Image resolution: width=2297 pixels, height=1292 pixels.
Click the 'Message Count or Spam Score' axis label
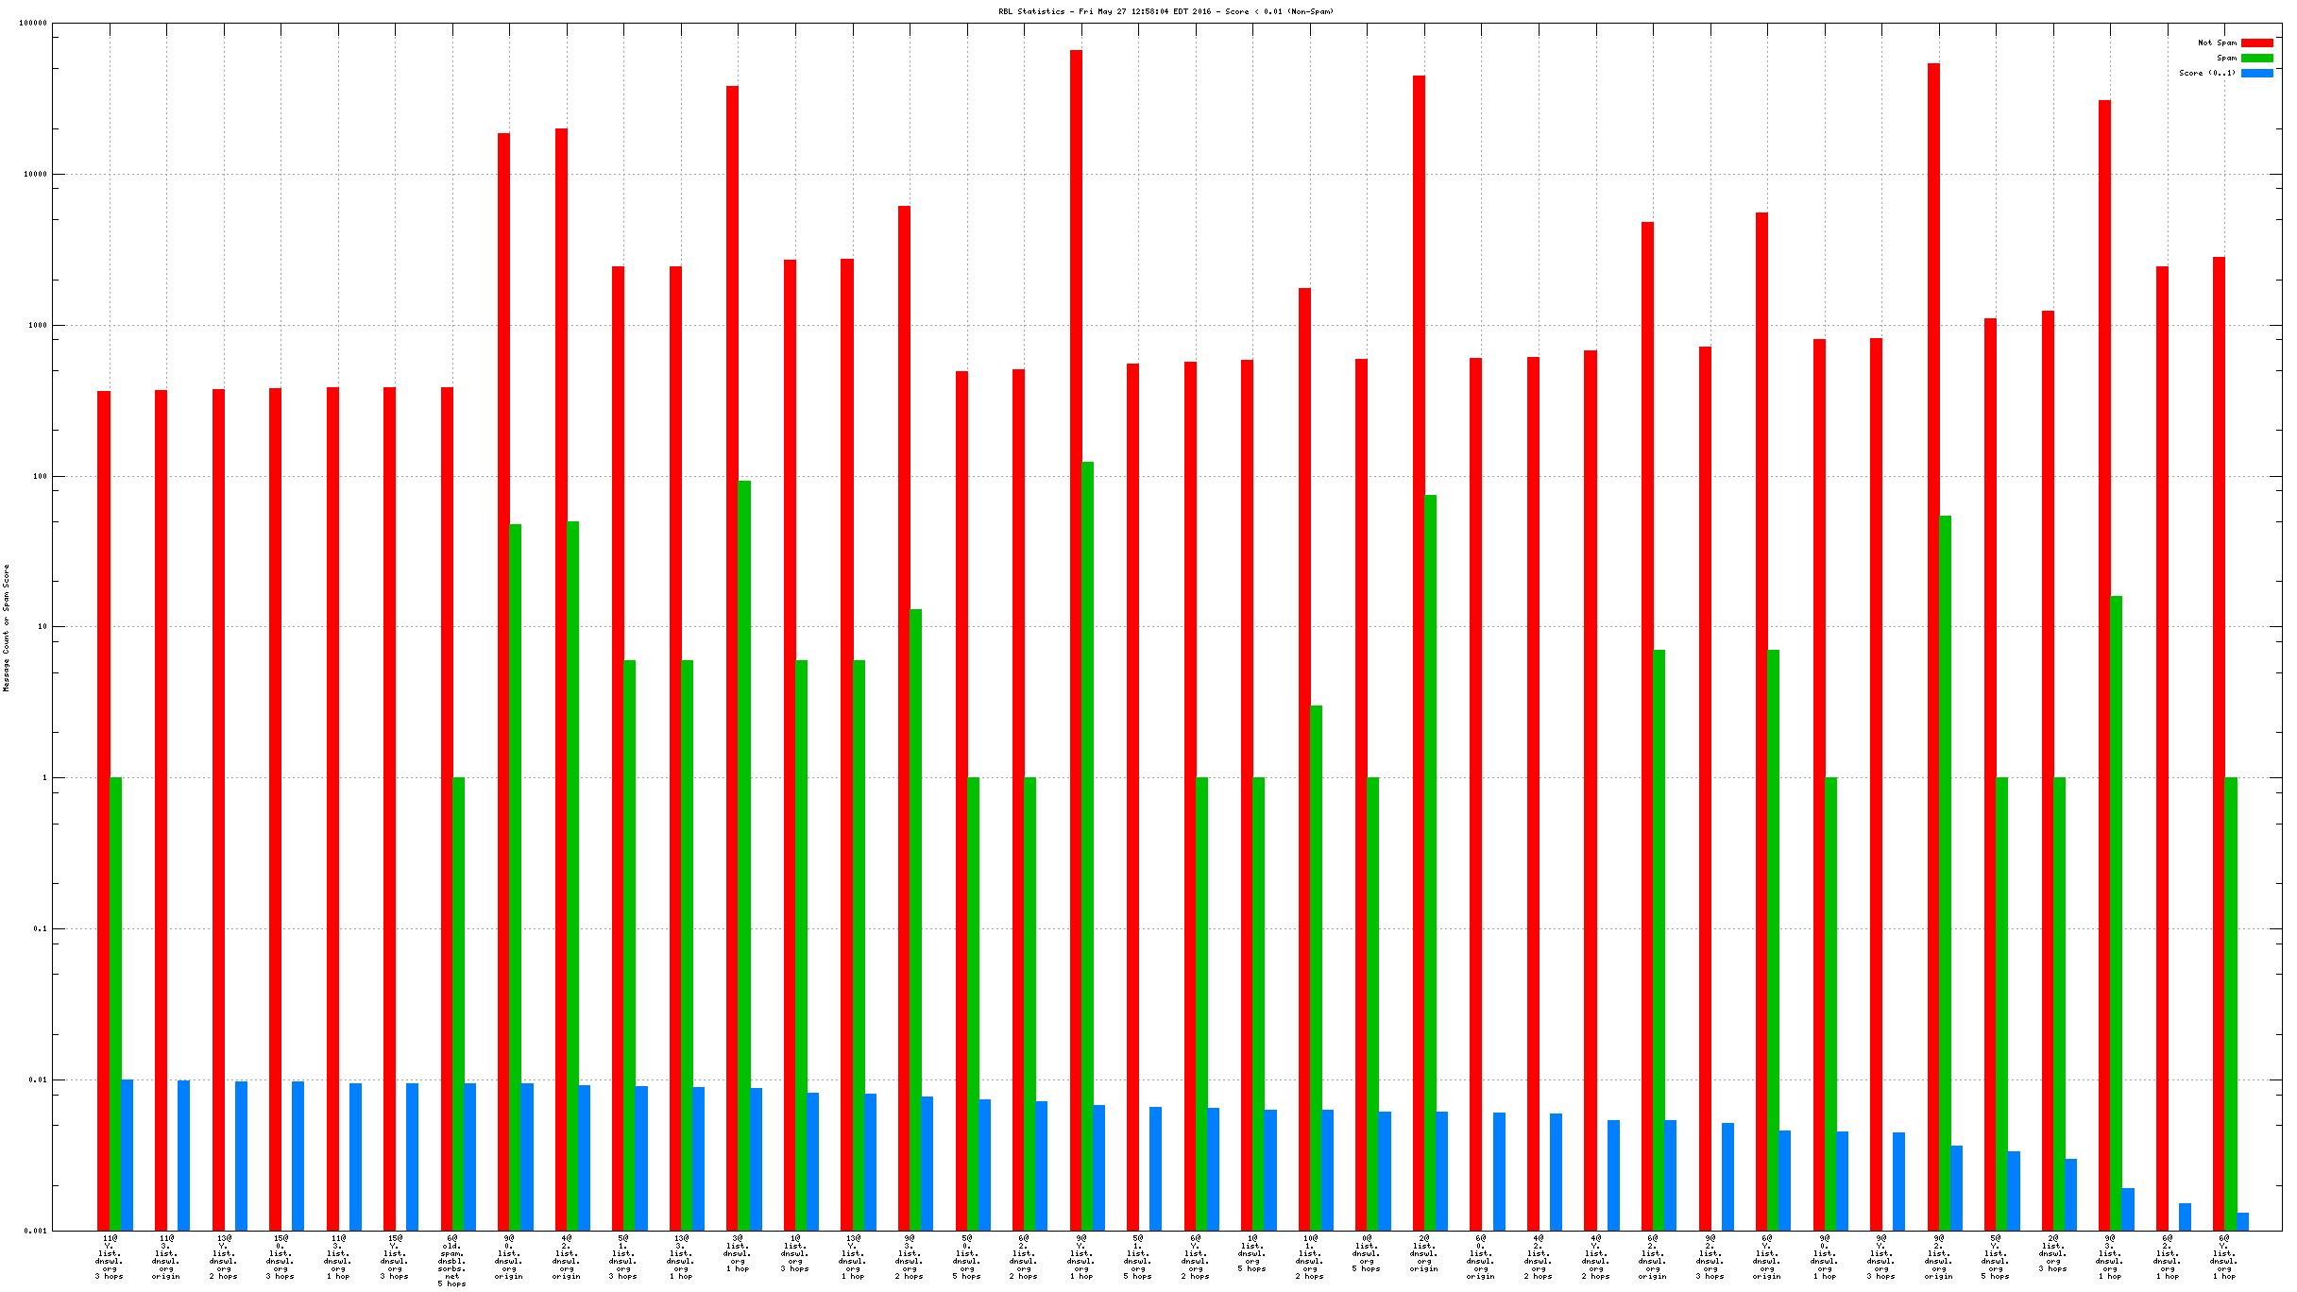click(x=7, y=628)
